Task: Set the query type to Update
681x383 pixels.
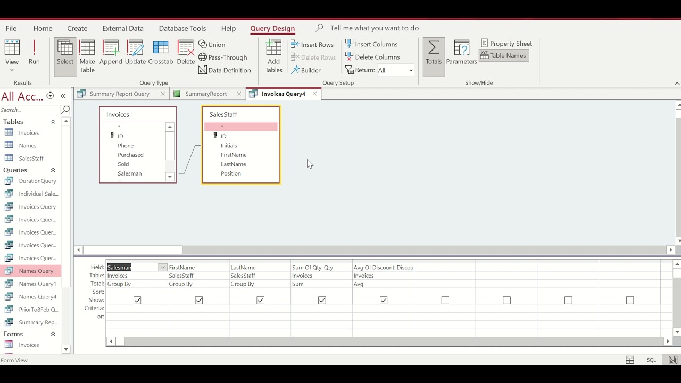Action: coord(135,52)
